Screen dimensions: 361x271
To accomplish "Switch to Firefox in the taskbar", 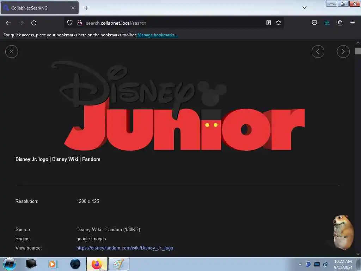I will pos(97,264).
